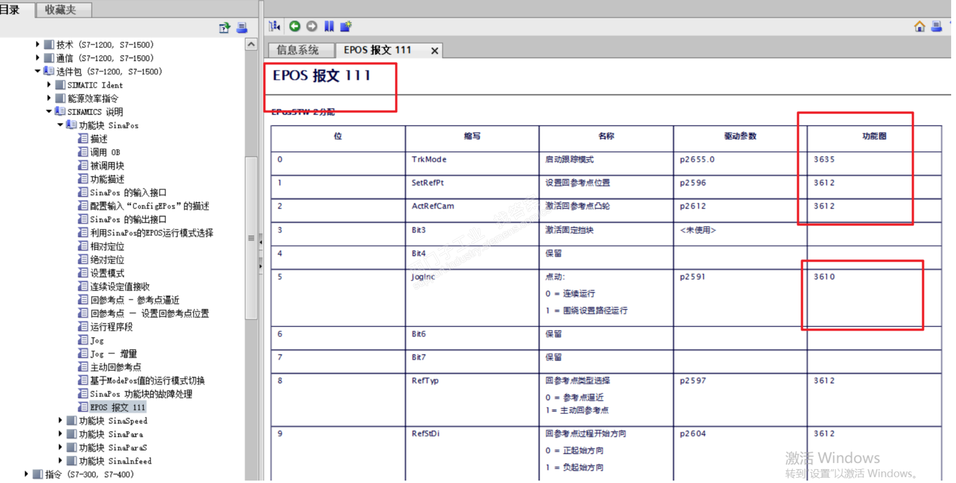
Task: Expand the 功能块 SinaSpeed node
Action: tap(60, 420)
